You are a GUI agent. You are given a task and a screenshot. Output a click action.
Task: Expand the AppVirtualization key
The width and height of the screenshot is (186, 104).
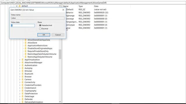point(20,60)
